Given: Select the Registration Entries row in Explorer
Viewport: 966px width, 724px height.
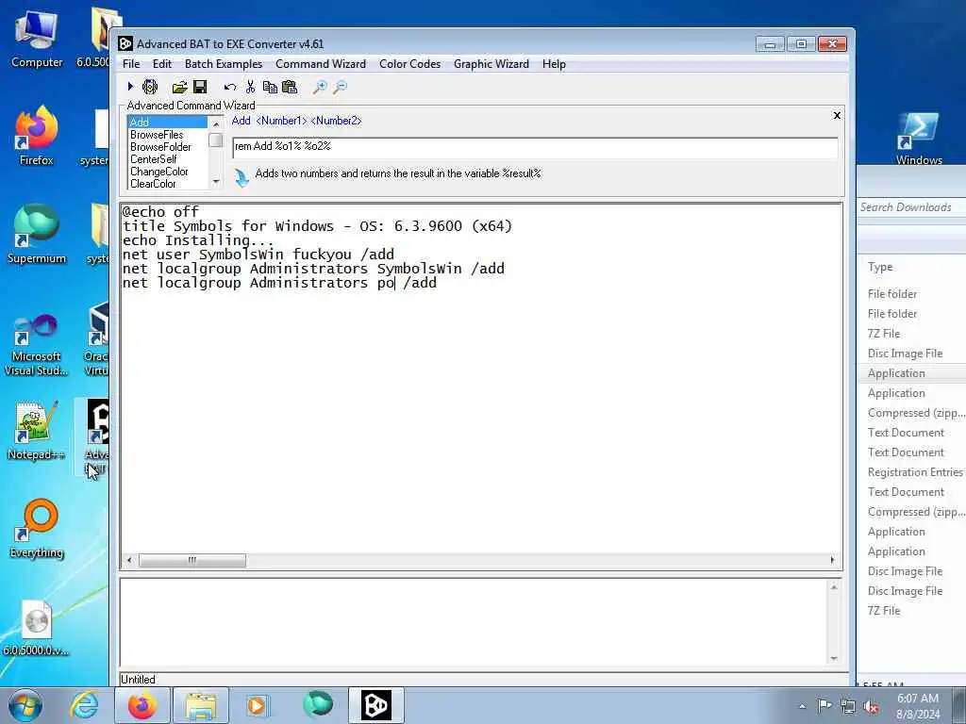Looking at the screenshot, I should (915, 472).
